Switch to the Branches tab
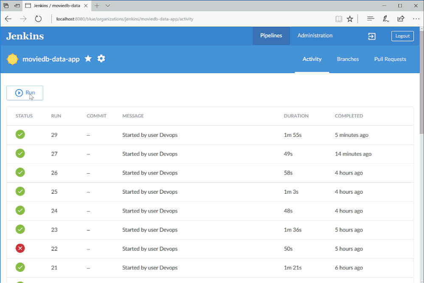 click(348, 59)
